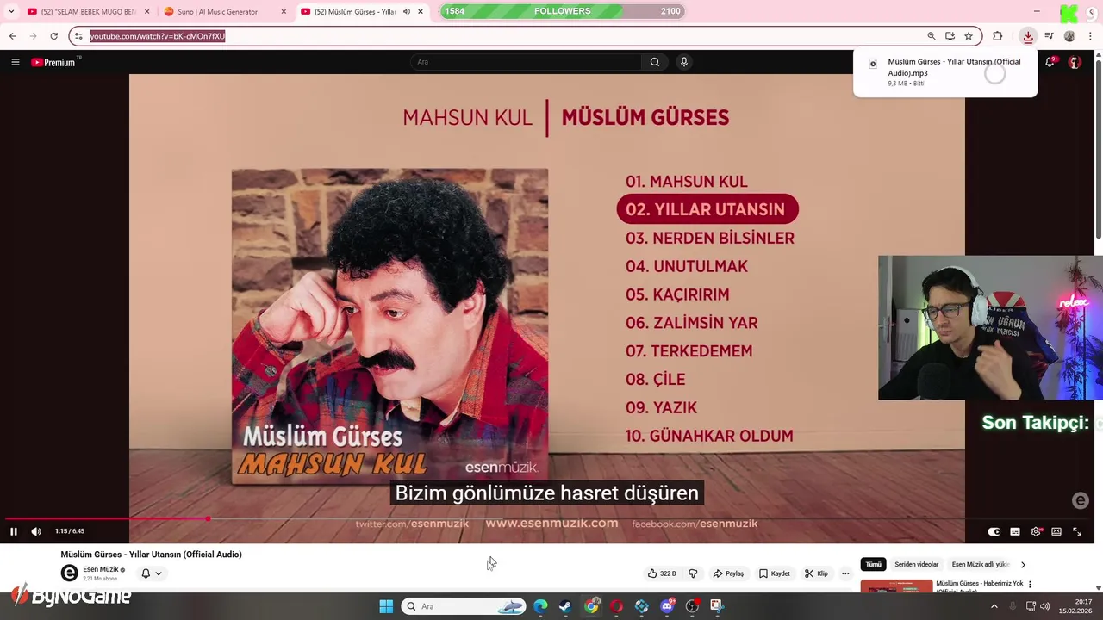The image size is (1103, 620).
Task: Show more filter chips with right chevron
Action: point(1023,565)
